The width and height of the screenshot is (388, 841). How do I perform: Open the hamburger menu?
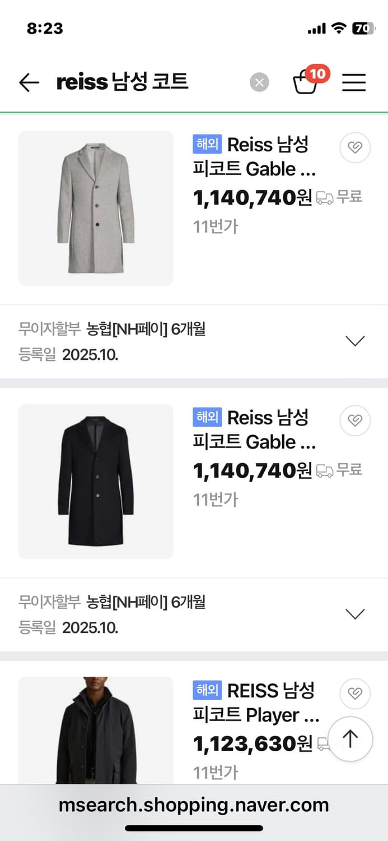point(354,82)
